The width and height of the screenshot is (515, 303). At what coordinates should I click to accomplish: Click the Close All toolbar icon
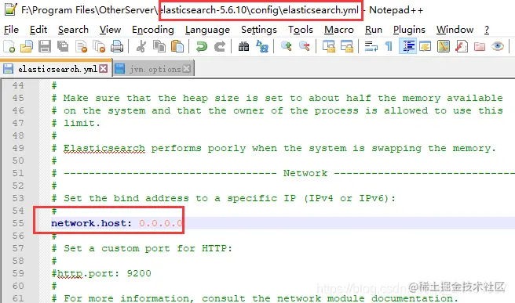pos(99,46)
